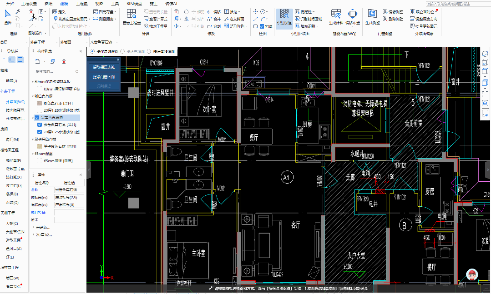Expand the 65mm保温 group
Image resolution: width=491 pixels, height=294 pixels.
click(x=33, y=154)
